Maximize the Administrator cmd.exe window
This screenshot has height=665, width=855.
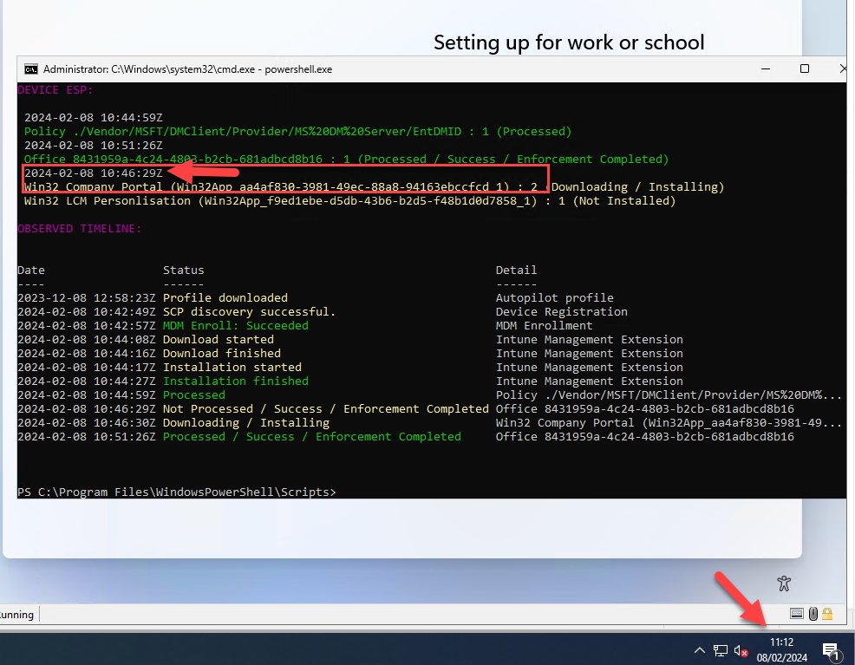coord(805,68)
